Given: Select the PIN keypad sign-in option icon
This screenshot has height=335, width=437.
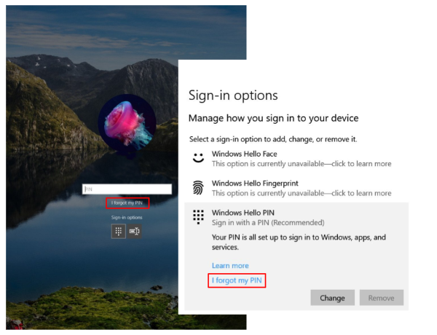Looking at the screenshot, I should click(119, 231).
